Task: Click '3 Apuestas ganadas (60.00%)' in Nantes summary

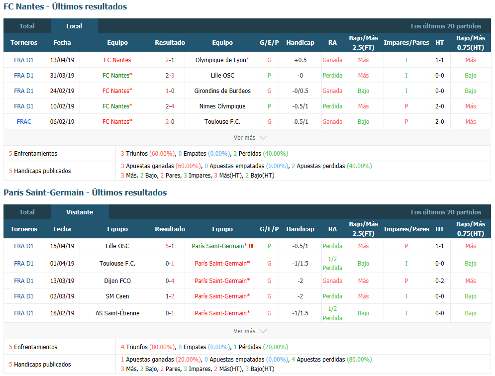Action: (x=161, y=166)
